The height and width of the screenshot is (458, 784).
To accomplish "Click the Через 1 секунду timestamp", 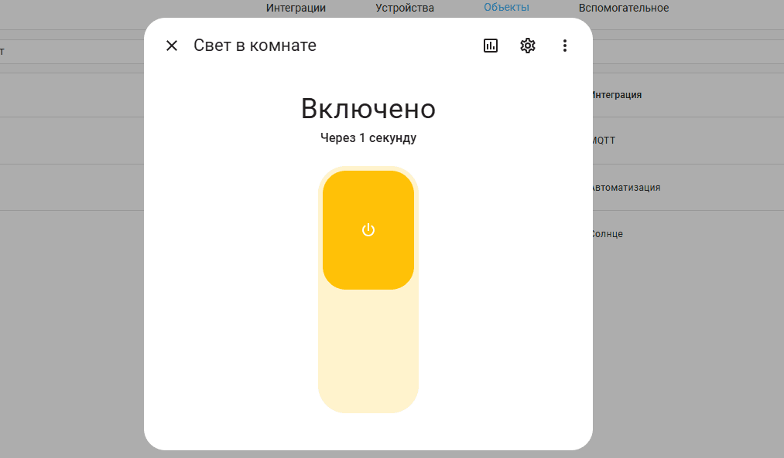I will pos(368,138).
